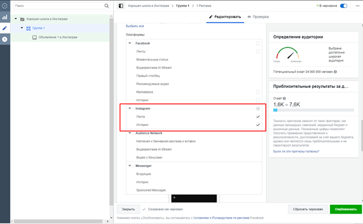Click the search magnifier icon

pos(106,6)
